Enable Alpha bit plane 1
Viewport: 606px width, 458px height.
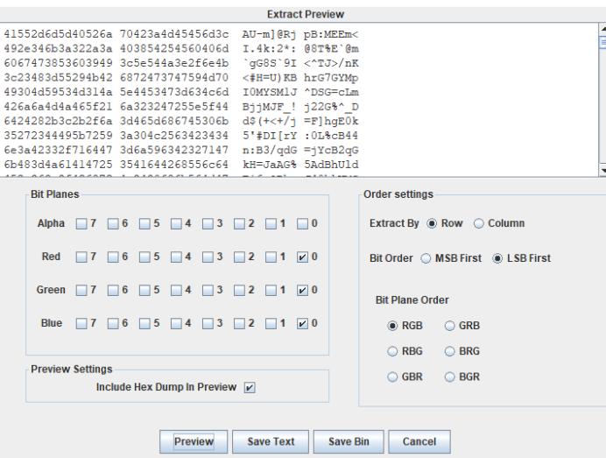click(271, 224)
